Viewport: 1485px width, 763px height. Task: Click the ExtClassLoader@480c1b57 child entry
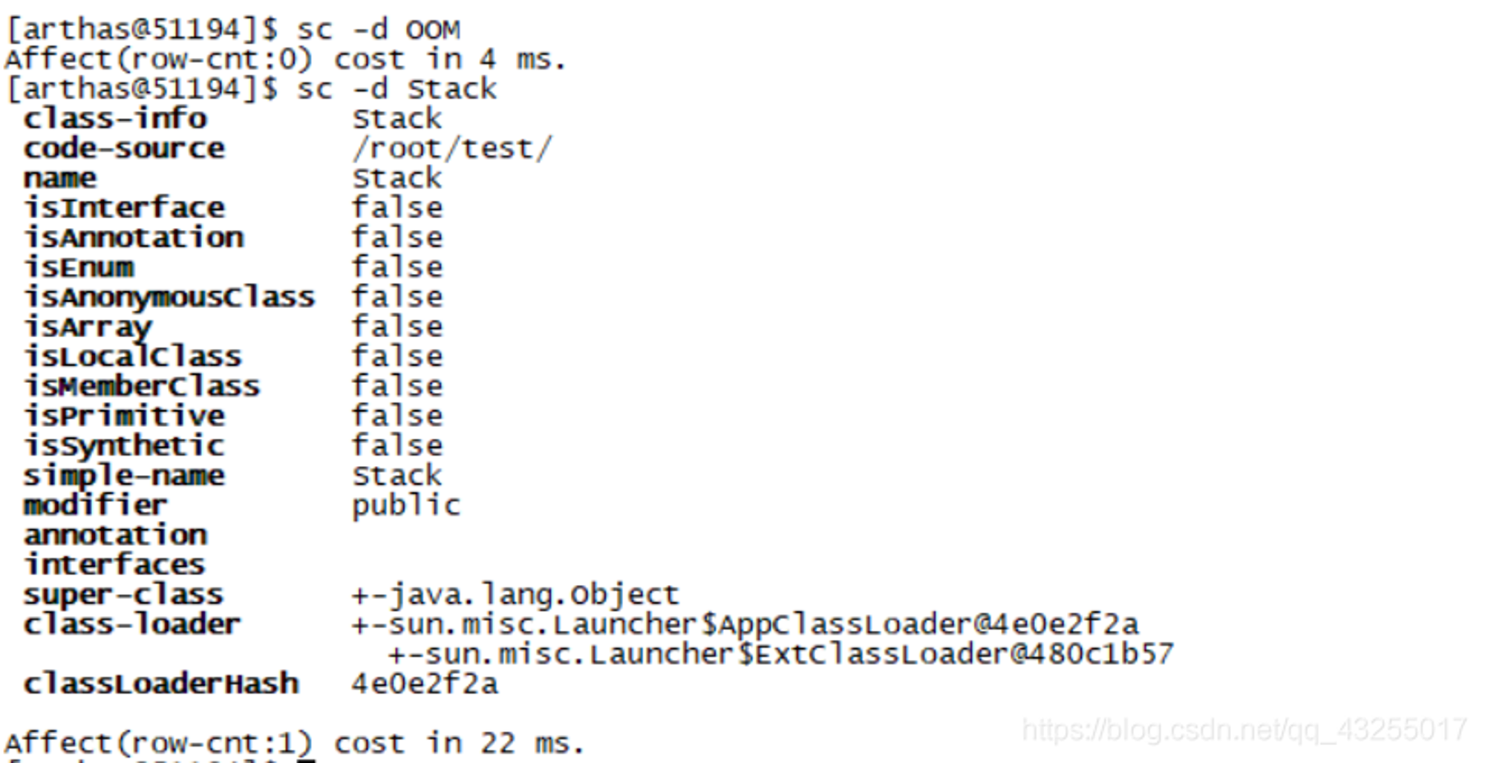(781, 654)
